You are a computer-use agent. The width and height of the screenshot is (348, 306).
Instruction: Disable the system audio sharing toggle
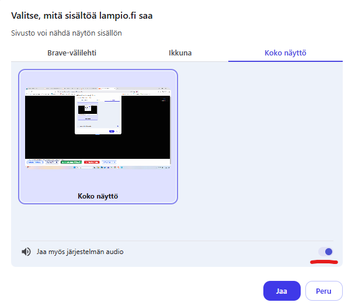click(x=326, y=252)
